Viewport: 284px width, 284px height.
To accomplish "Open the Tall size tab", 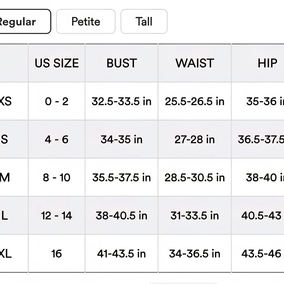I will point(144,22).
